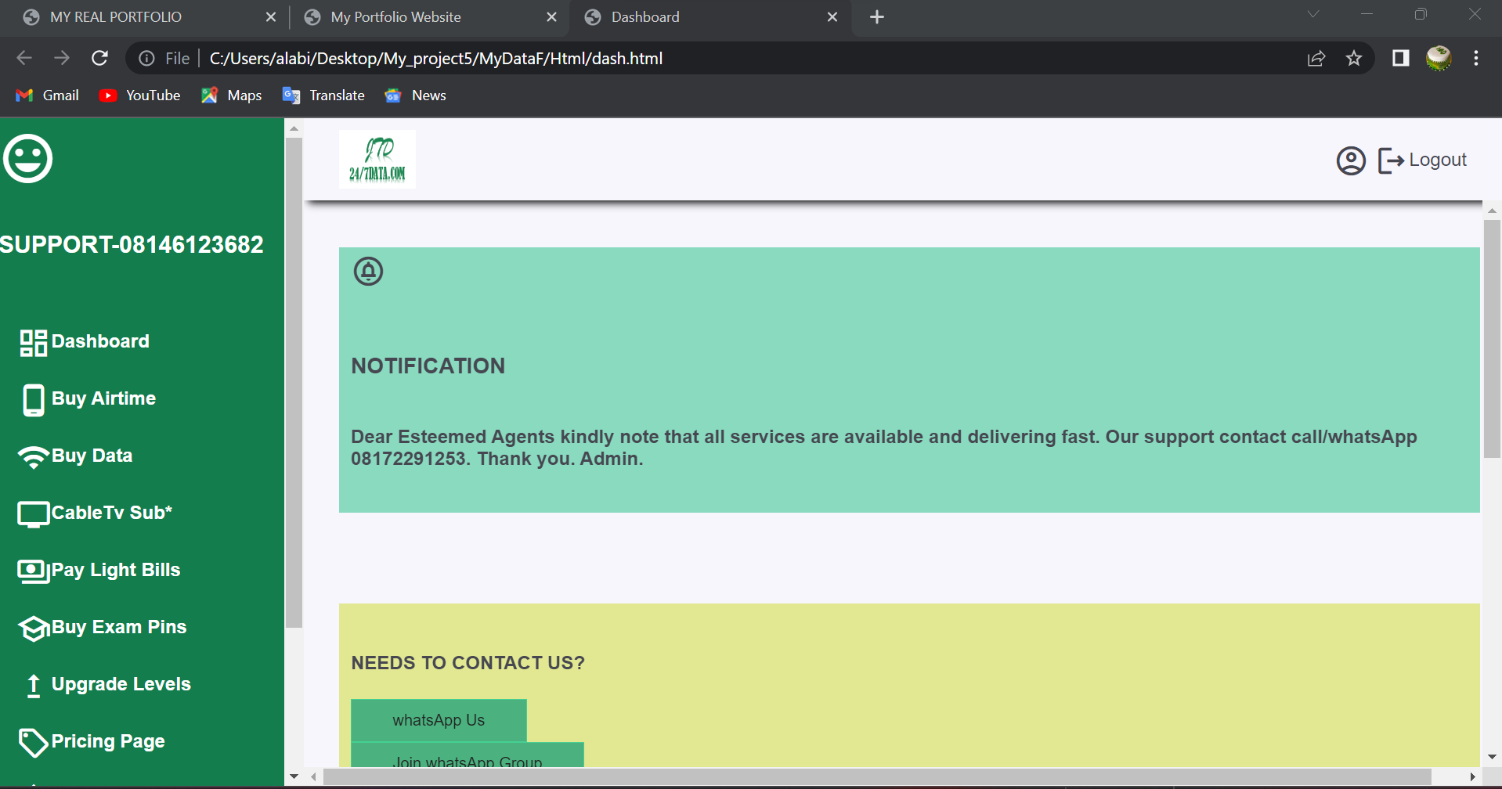This screenshot has width=1502, height=789.
Task: Click the address bar URL
Action: [x=435, y=59]
